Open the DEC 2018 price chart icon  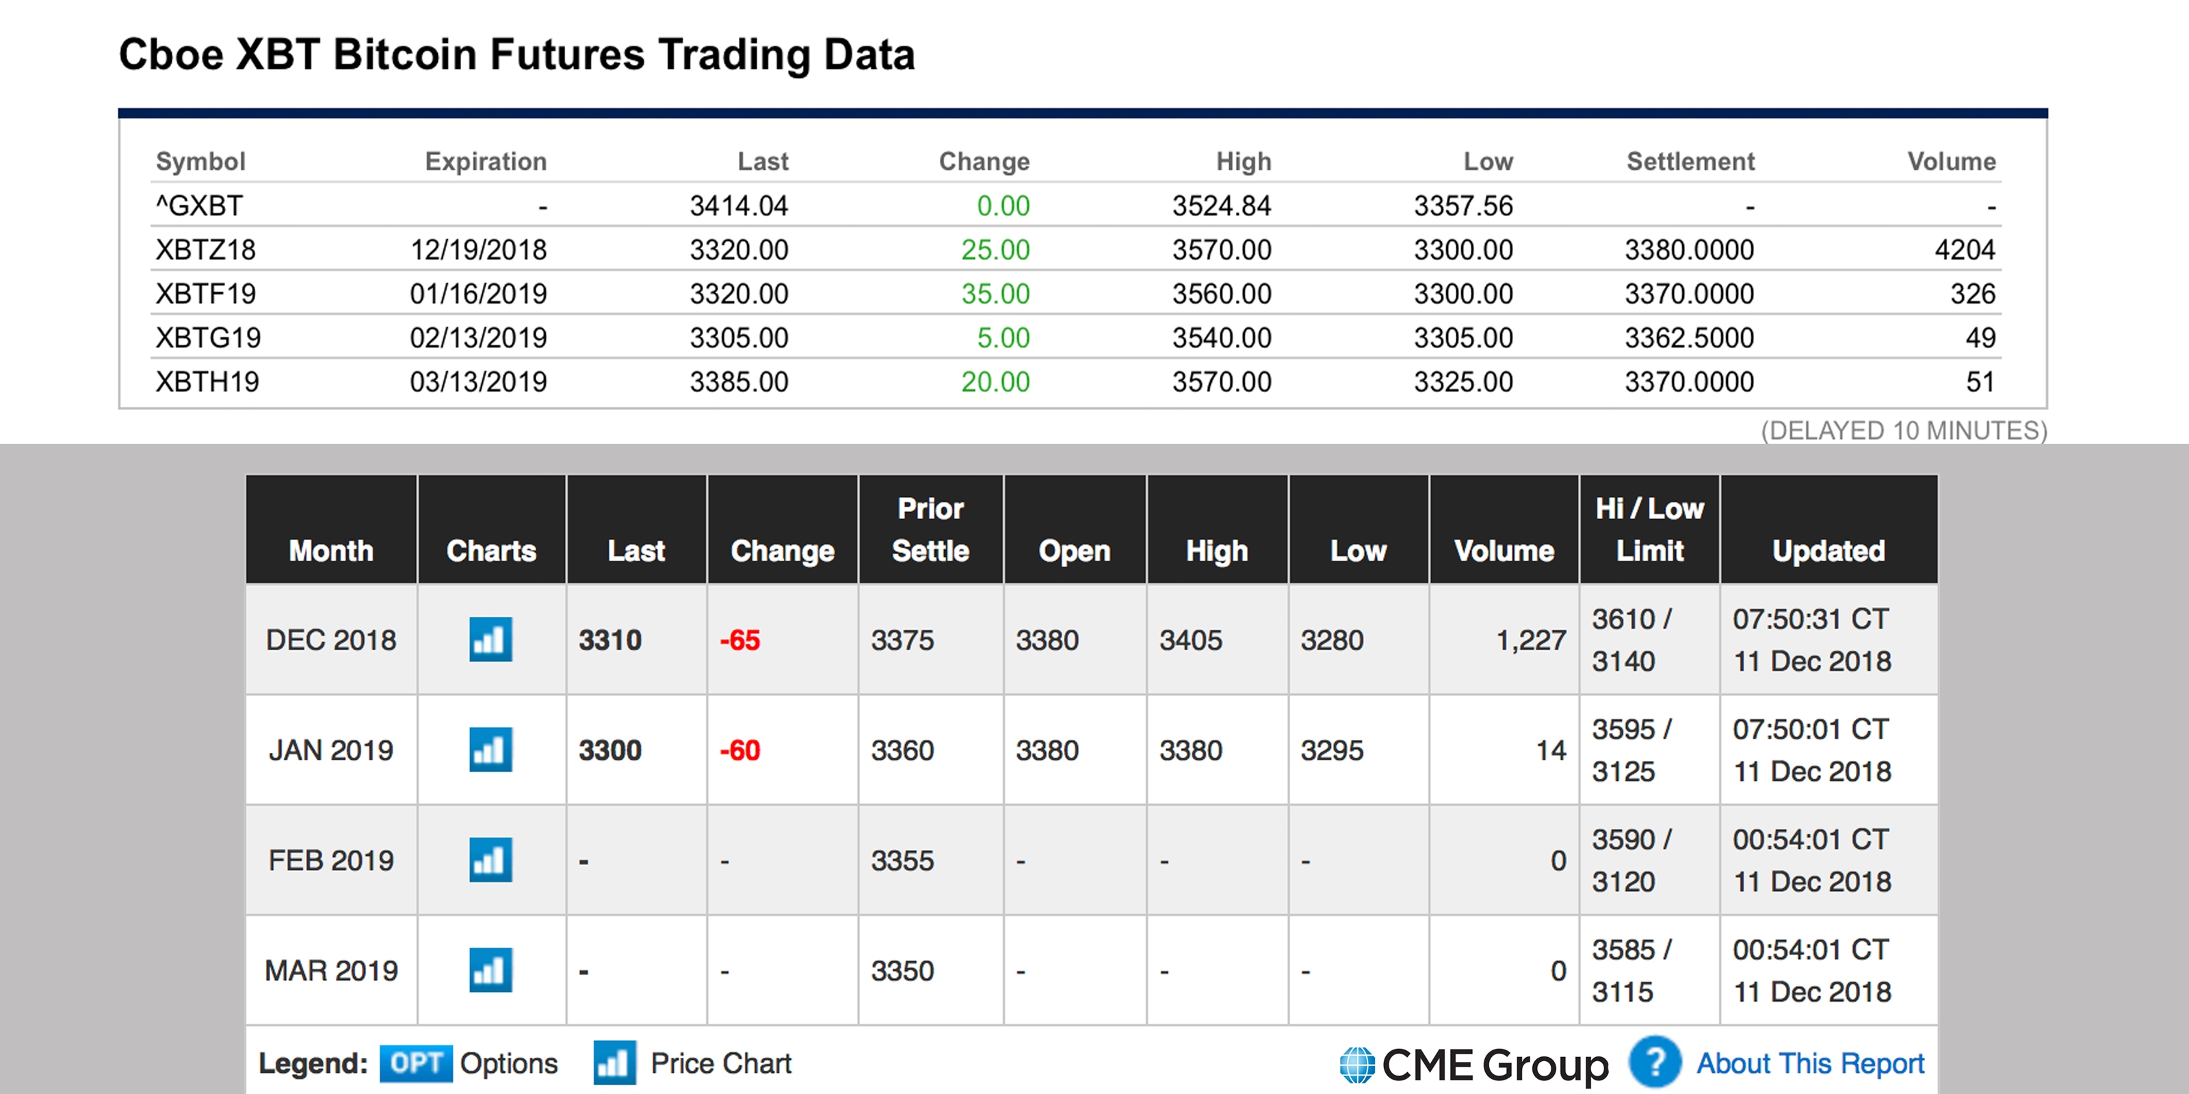[x=490, y=639]
